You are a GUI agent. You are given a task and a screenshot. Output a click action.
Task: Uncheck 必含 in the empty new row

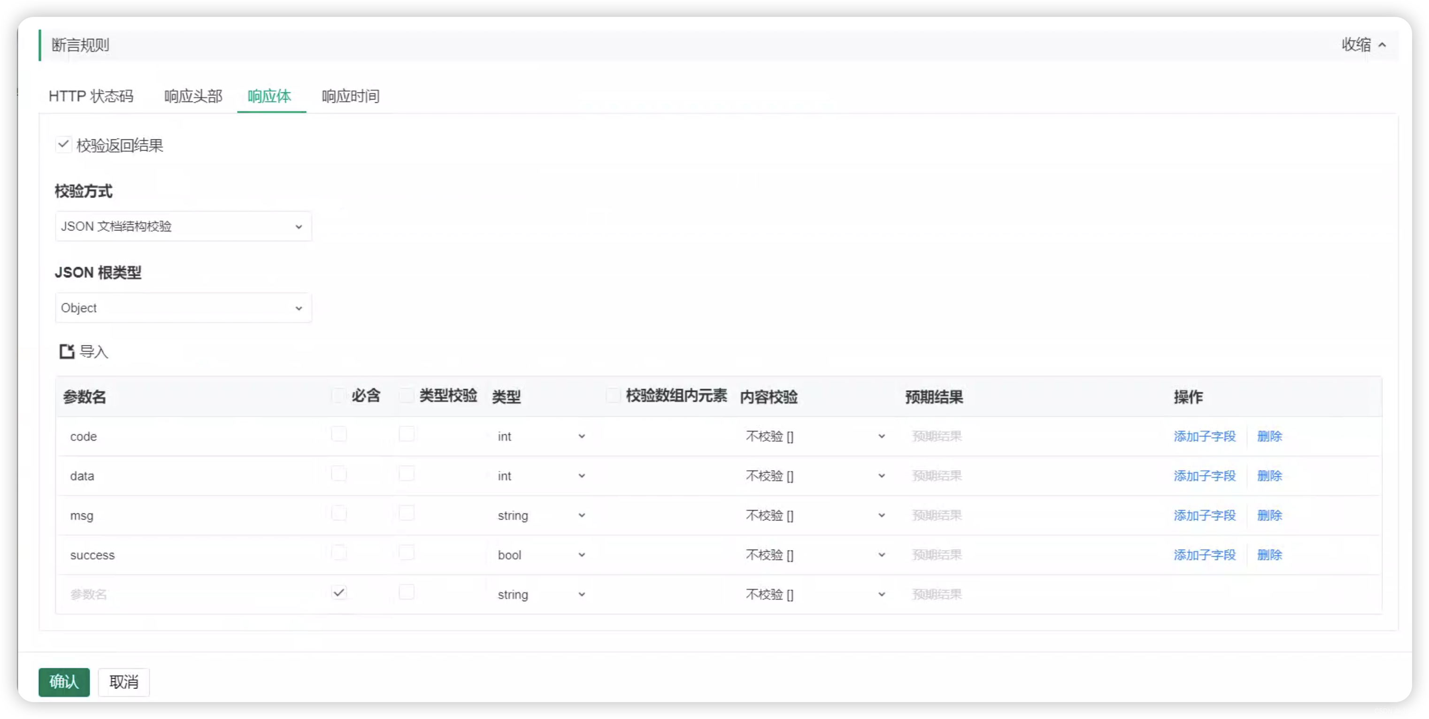point(338,592)
